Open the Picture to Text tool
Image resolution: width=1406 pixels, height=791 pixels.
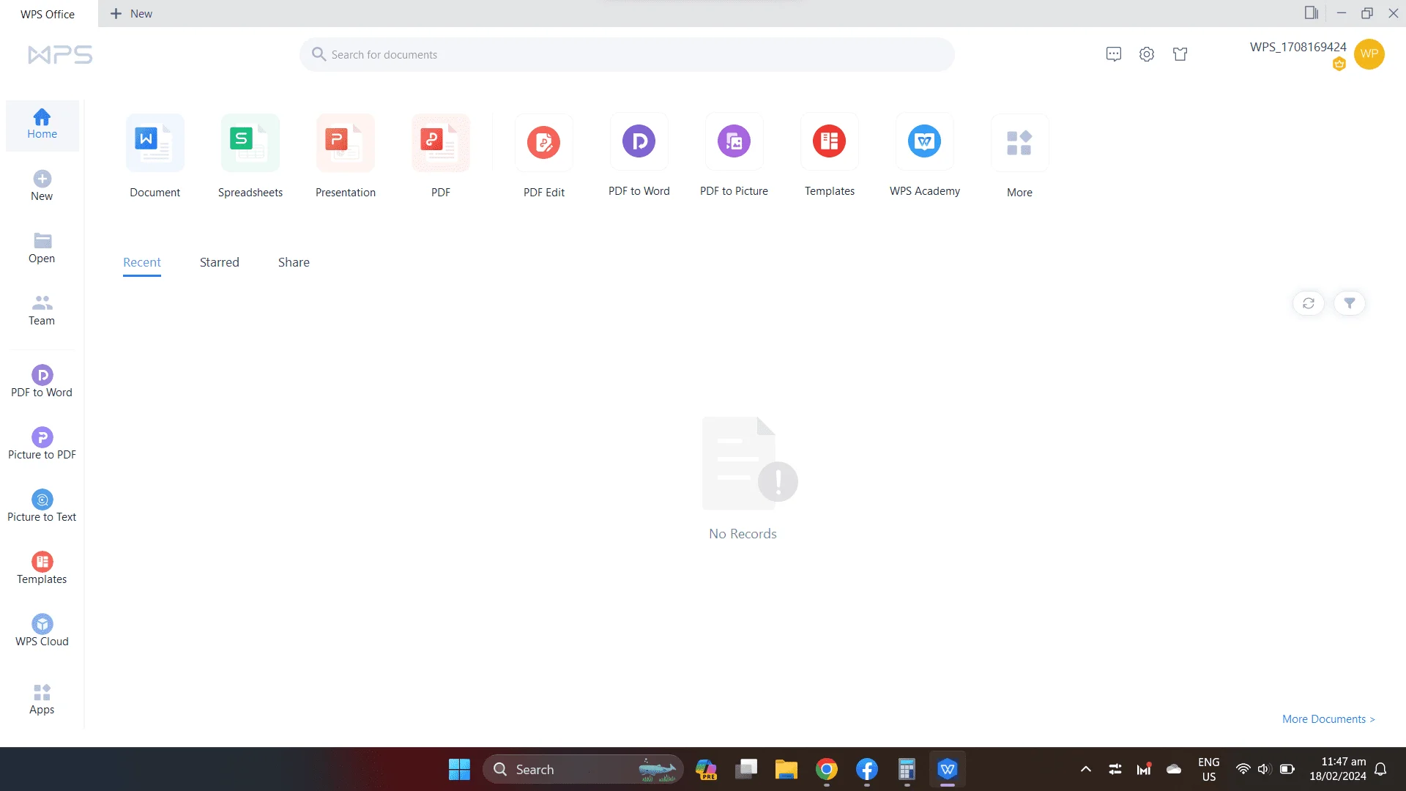(x=42, y=507)
